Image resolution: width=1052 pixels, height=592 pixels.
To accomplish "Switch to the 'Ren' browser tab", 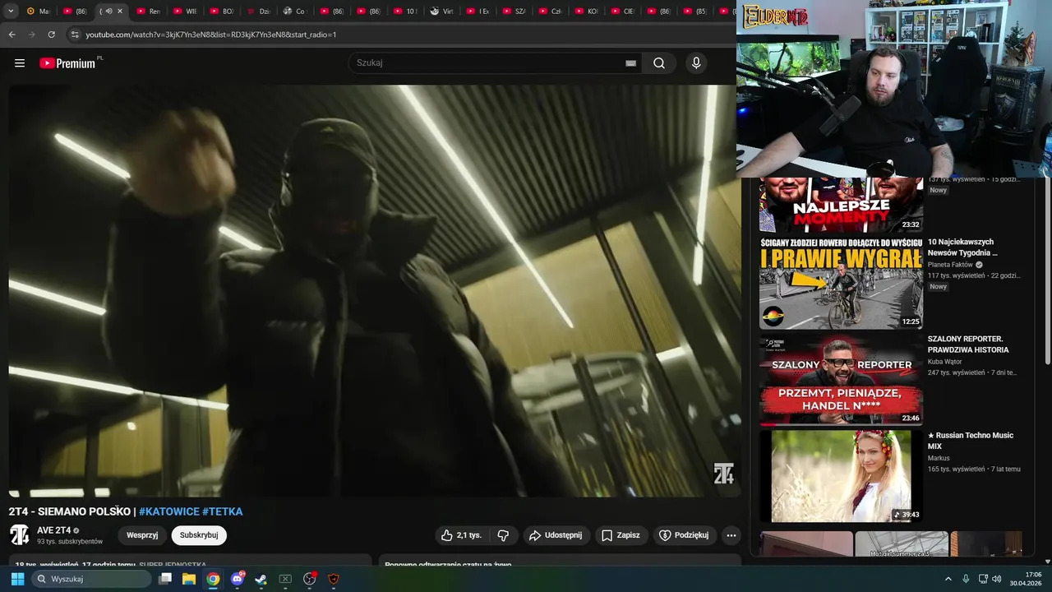I will (x=150, y=12).
